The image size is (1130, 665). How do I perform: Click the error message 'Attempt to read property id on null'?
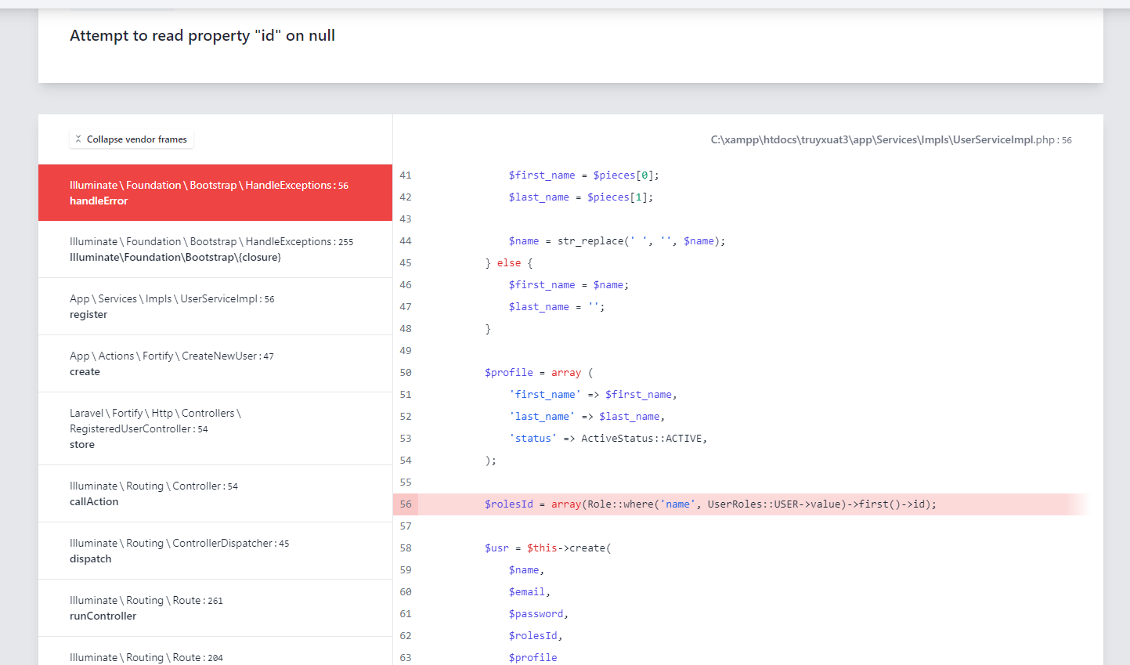point(202,35)
